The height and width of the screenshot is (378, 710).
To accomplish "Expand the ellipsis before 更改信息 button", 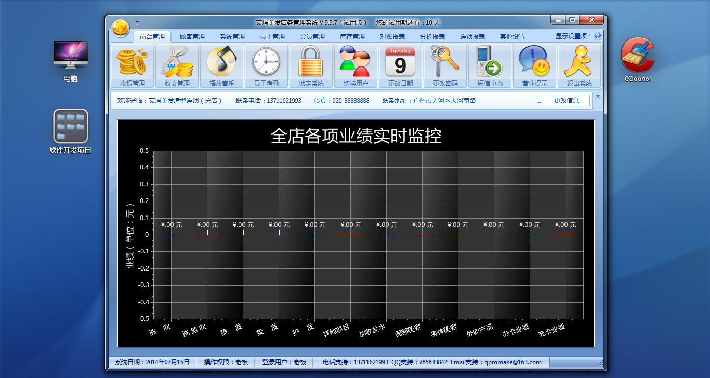I will [539, 101].
